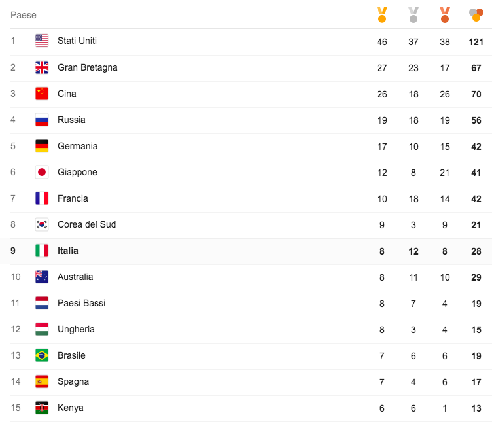Click the South Korea flag icon

pyautogui.click(x=42, y=224)
